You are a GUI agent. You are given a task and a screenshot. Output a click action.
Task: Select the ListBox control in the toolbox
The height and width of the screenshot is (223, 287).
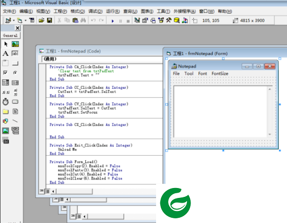click(x=15, y=83)
